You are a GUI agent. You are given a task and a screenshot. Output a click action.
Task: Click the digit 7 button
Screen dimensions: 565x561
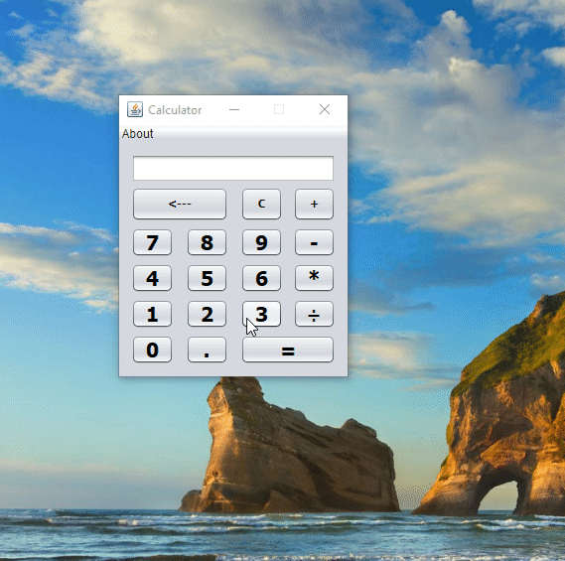pyautogui.click(x=152, y=242)
